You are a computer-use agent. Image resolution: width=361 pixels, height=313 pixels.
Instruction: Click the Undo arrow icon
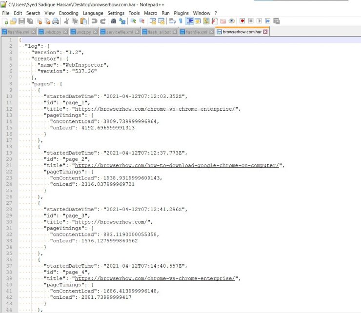[94, 21]
